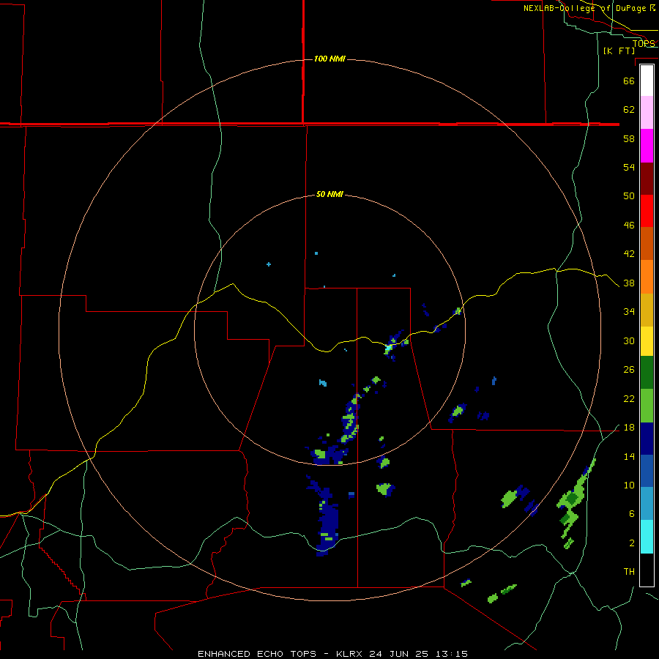Click the light green legend swatch
659x659 pixels.
[x=647, y=406]
